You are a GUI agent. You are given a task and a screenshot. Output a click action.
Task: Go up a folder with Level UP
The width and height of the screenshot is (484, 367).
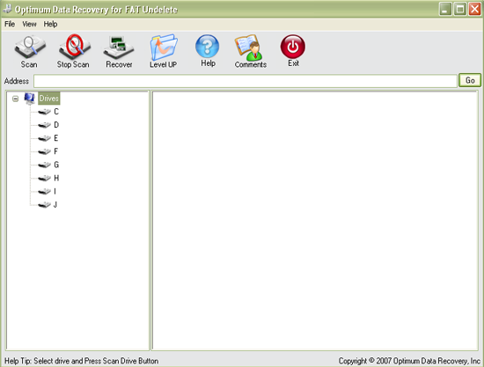click(164, 48)
